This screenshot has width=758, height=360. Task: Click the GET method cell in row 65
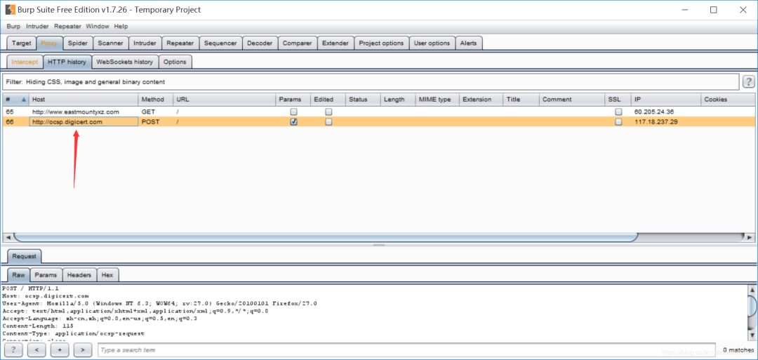tap(156, 112)
